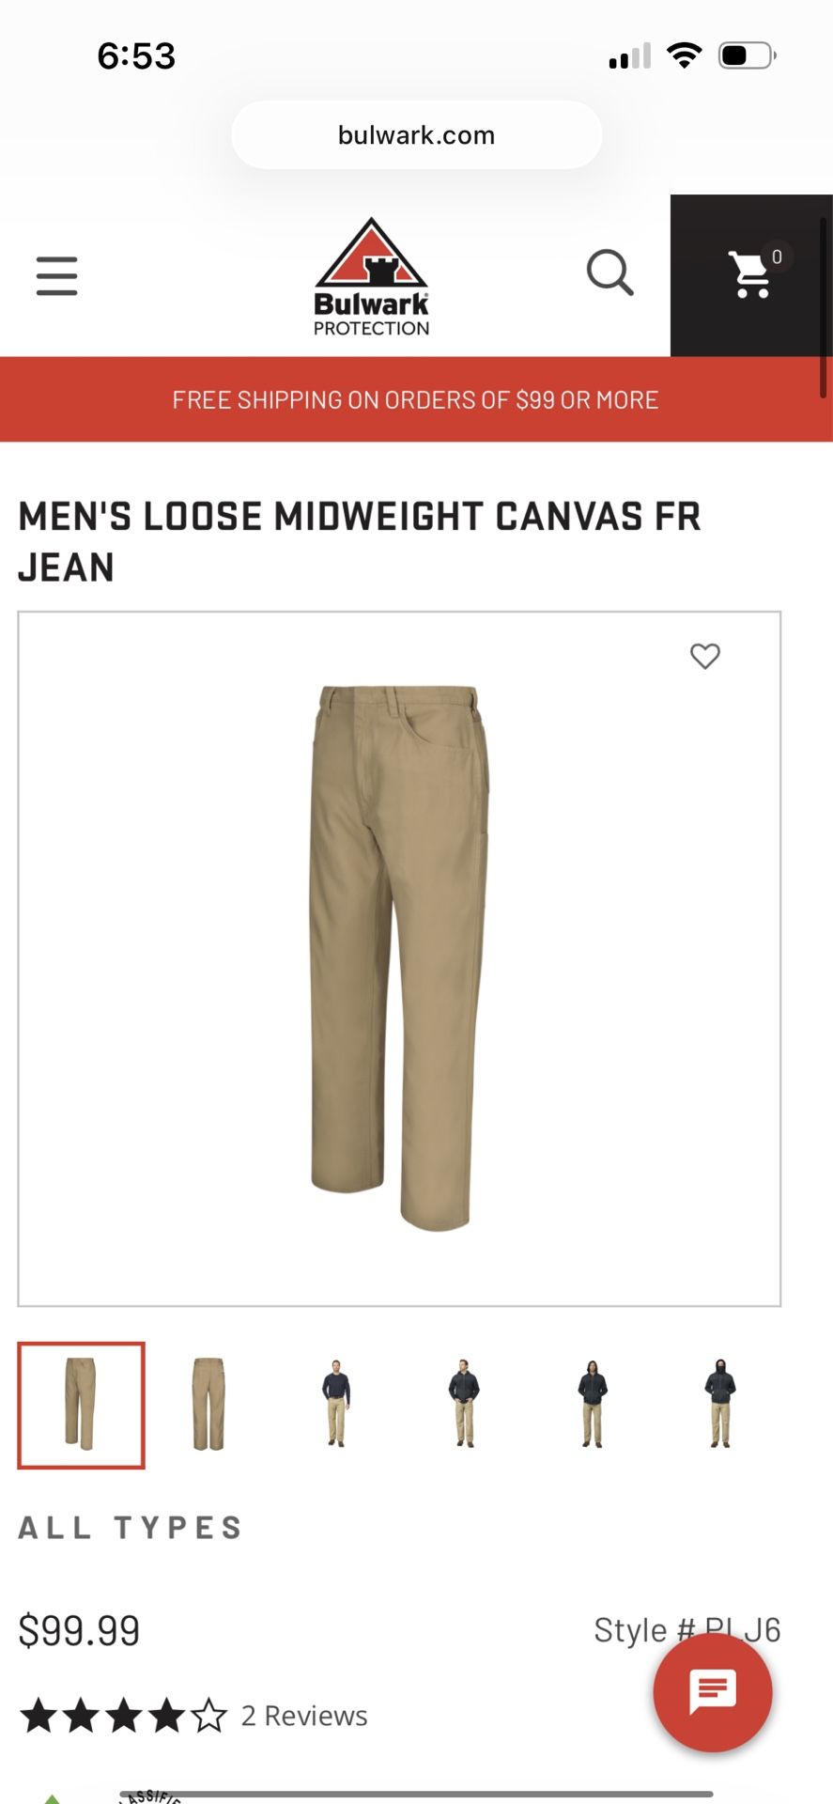View third thumbnail of model in navy sweater

336,1406
